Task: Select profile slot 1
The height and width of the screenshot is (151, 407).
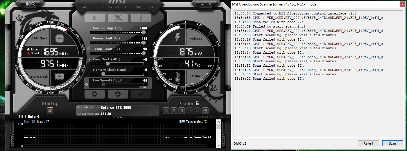Action: [x=166, y=111]
